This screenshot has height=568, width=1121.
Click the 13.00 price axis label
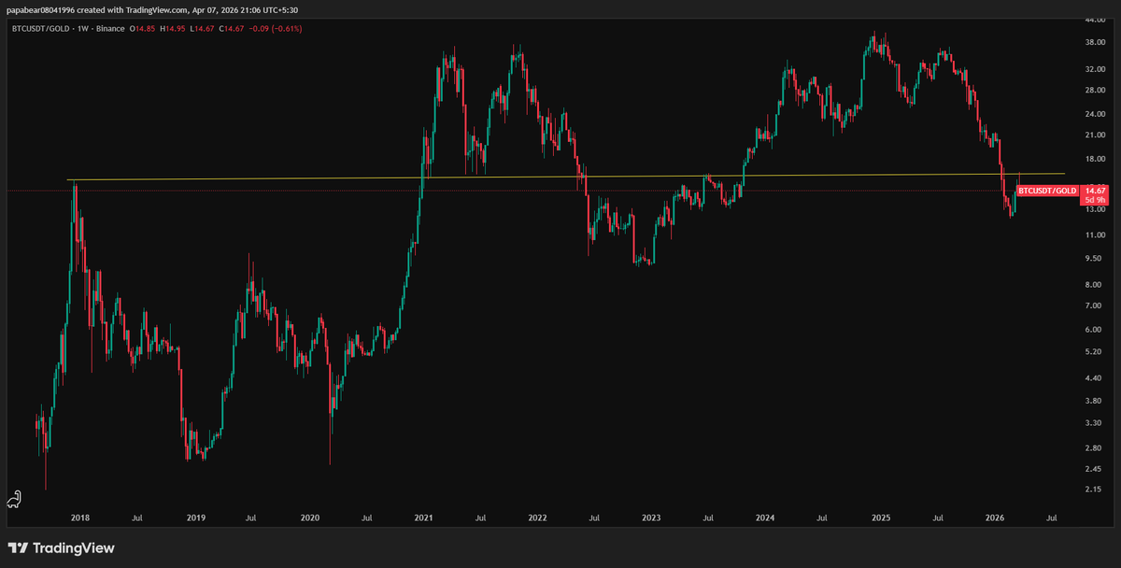pos(1097,208)
